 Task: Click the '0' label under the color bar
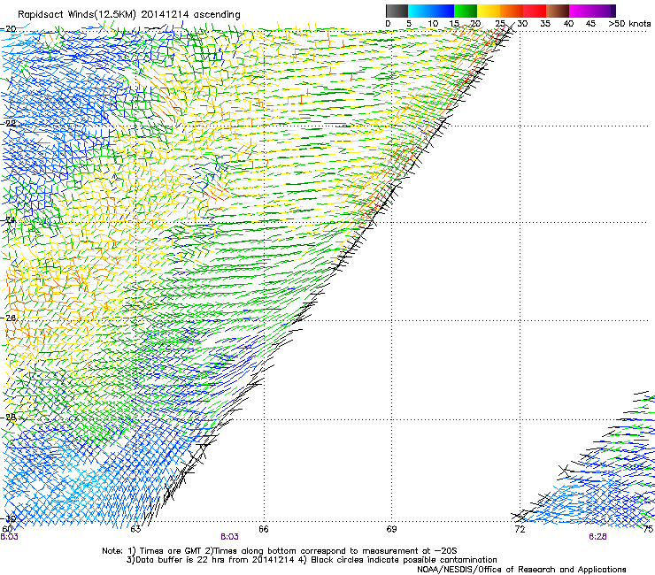[388, 24]
